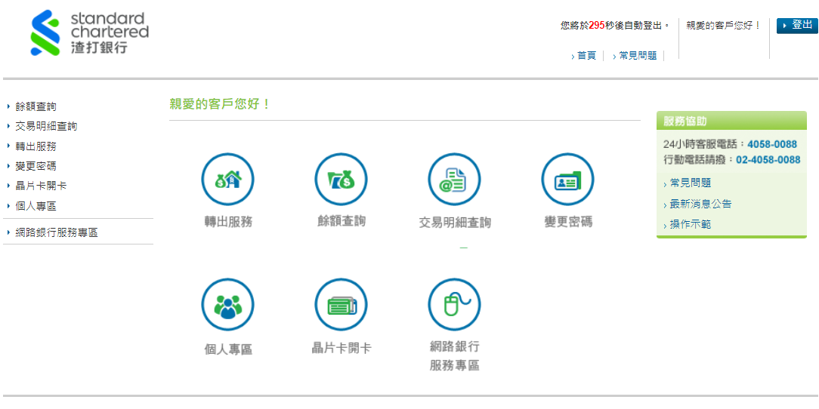
Task: Open the 餘額查詢 money bag icon
Action: [341, 180]
